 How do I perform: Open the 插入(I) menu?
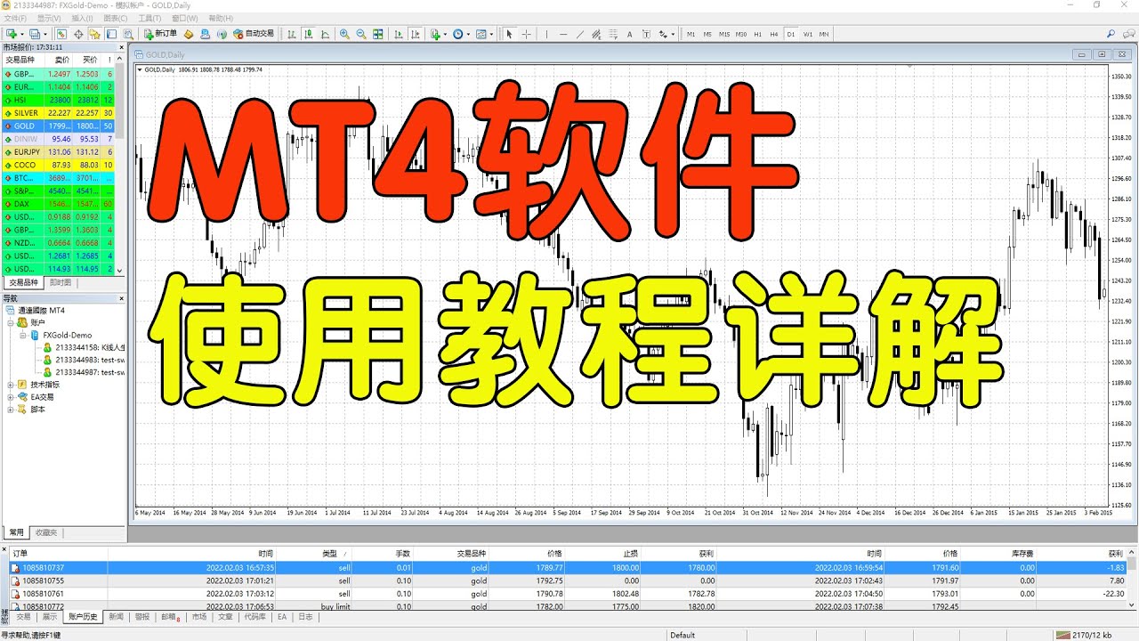pos(82,18)
